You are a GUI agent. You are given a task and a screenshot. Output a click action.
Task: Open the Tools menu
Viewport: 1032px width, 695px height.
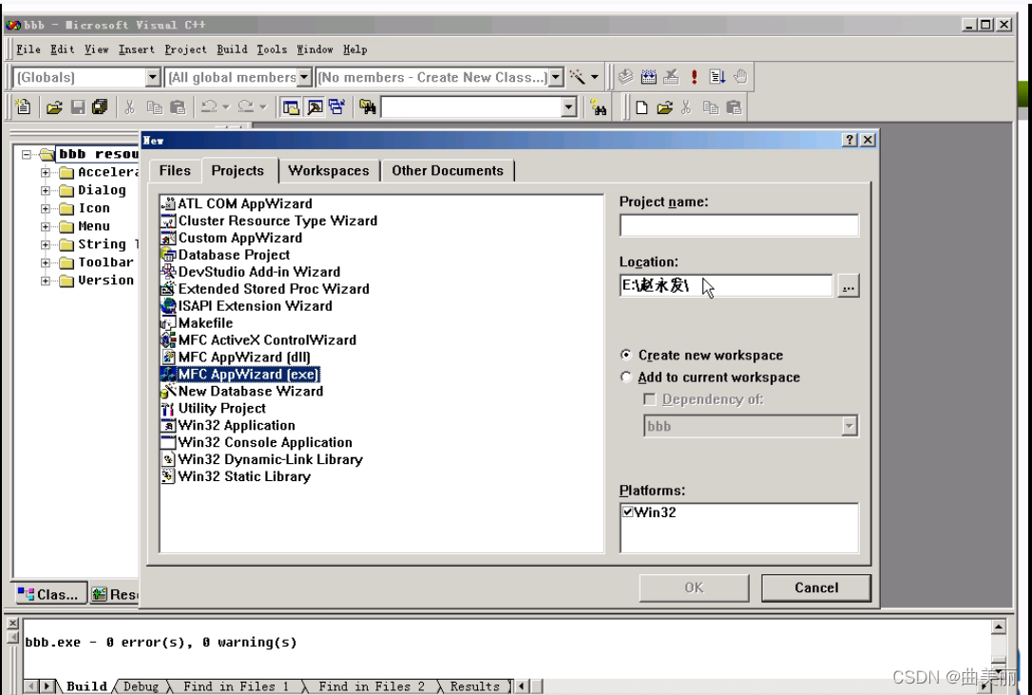(x=272, y=49)
